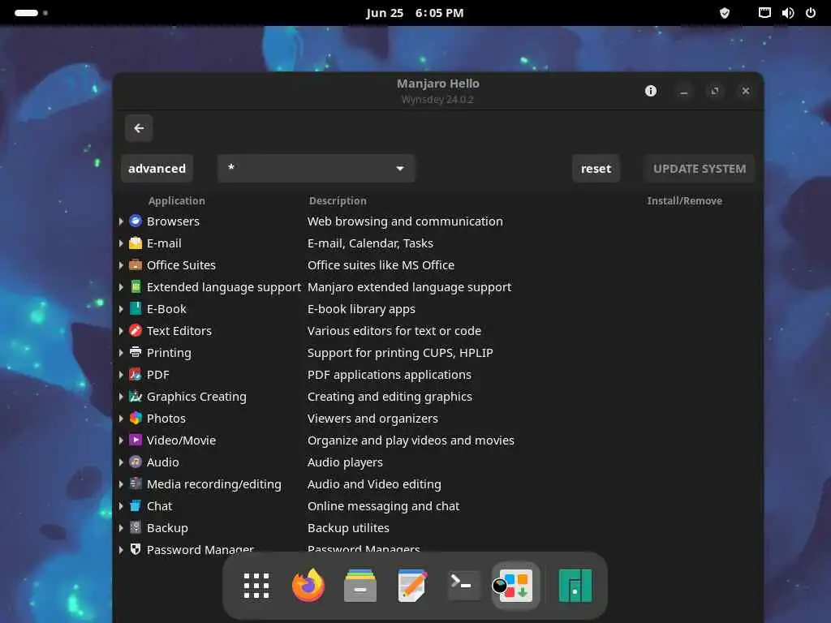Expand the Printing category
831x623 pixels.
click(x=121, y=353)
